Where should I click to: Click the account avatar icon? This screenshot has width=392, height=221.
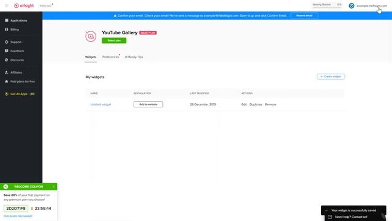[x=352, y=6]
